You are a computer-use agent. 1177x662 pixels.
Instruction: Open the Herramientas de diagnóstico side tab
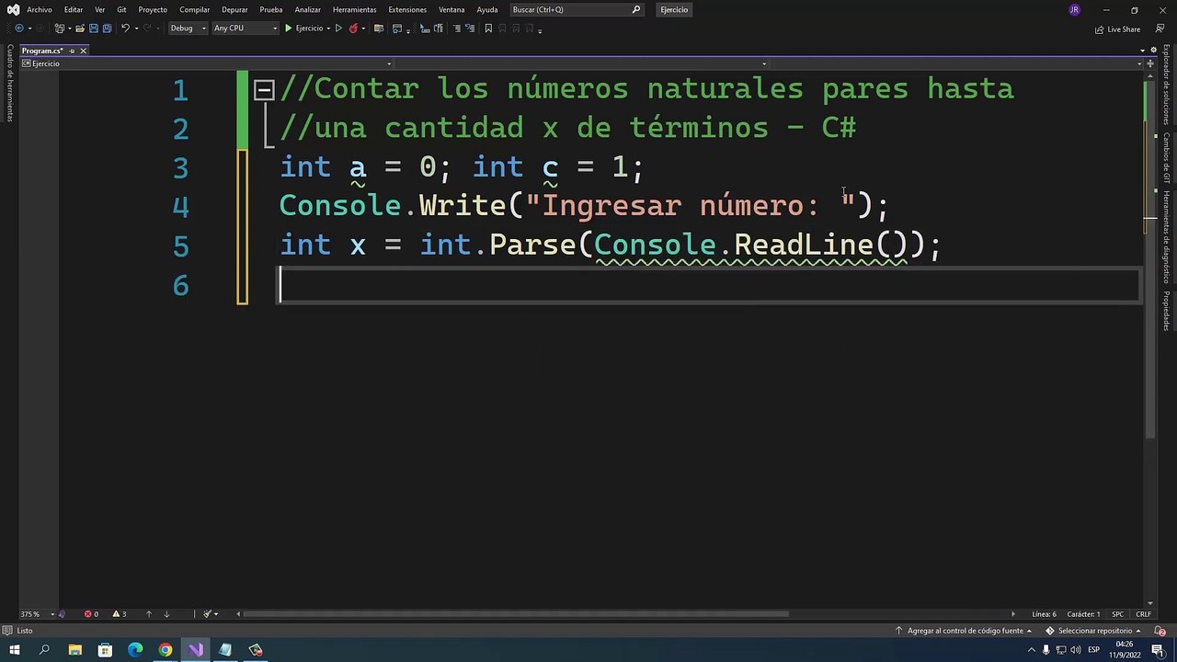coord(1167,236)
